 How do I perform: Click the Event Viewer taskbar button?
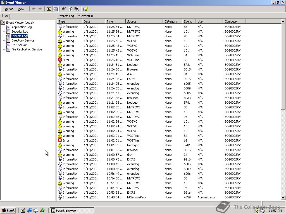tap(72, 211)
